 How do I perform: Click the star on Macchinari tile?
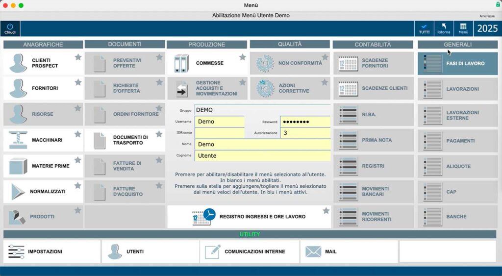78,134
